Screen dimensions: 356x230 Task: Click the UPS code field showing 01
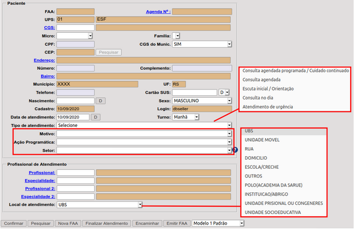click(x=75, y=19)
